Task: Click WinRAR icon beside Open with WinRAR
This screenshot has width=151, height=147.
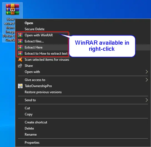Action: 20,35
